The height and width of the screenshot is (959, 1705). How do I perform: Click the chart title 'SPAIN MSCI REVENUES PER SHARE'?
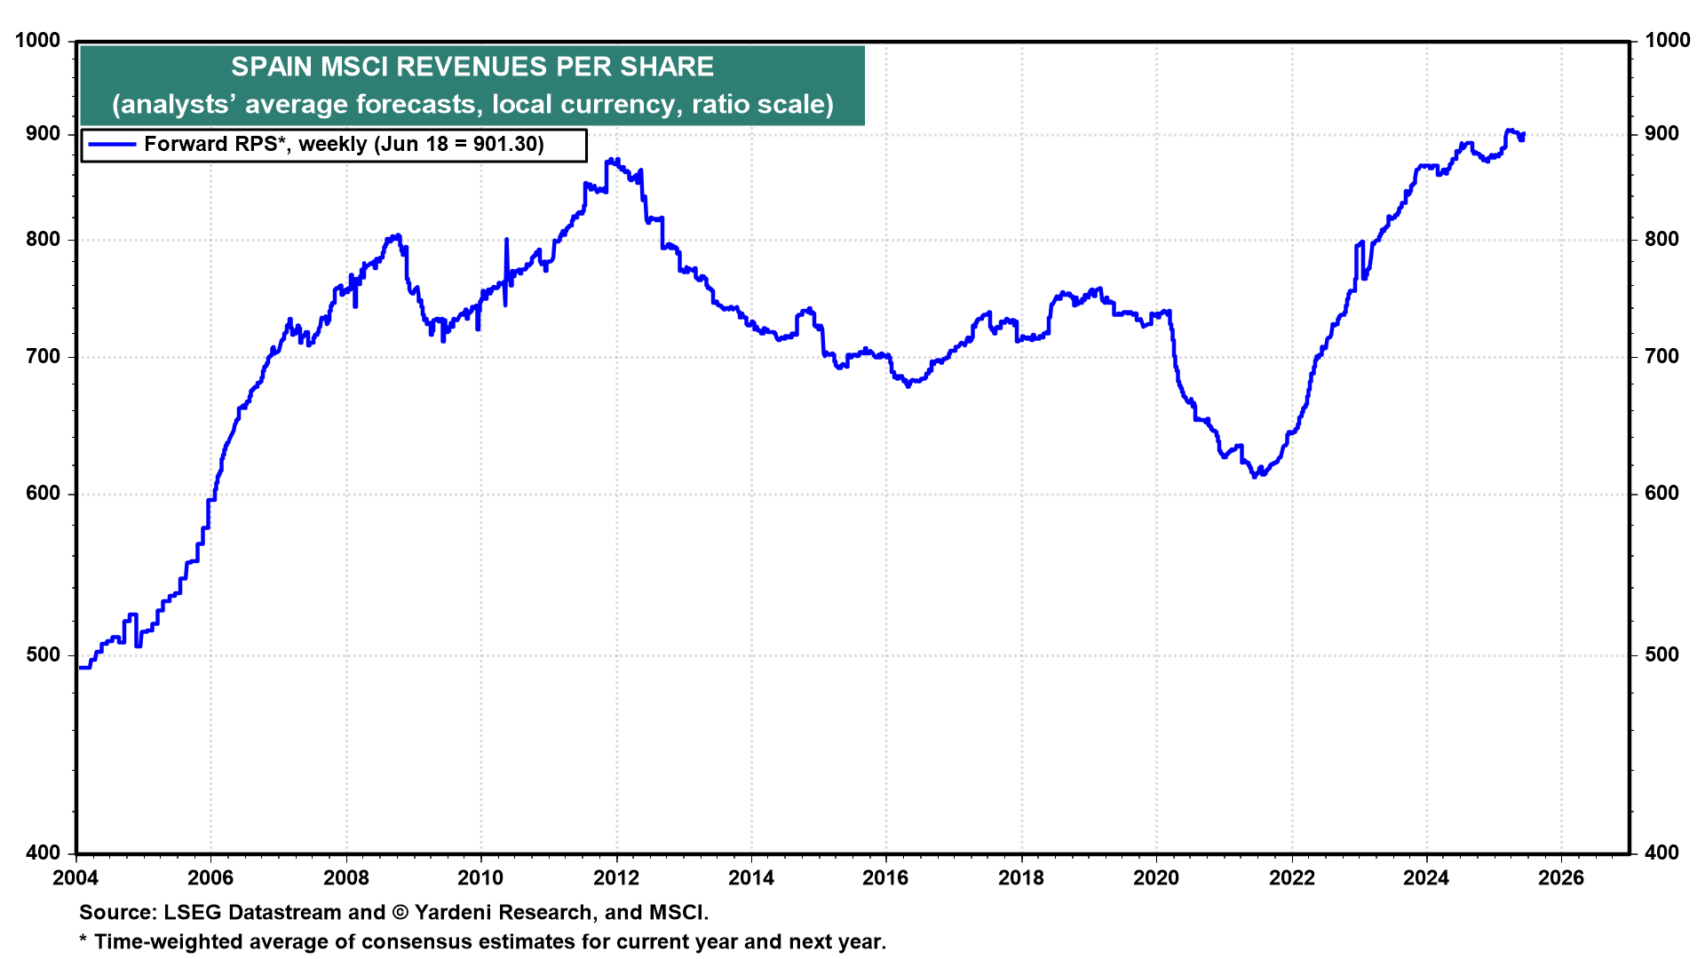(x=472, y=67)
